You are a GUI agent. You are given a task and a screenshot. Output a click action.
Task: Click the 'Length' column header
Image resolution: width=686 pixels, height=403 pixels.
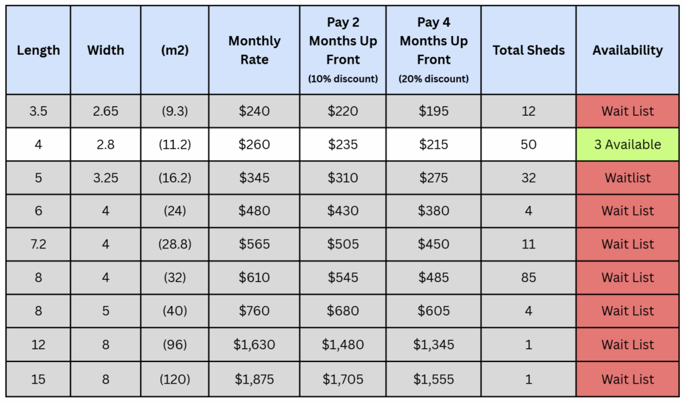coord(38,50)
